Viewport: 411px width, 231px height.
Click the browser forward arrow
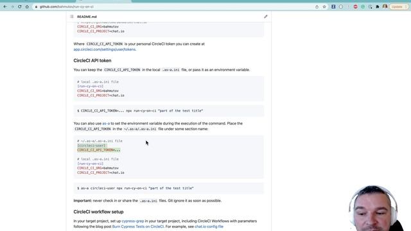click(12, 6)
